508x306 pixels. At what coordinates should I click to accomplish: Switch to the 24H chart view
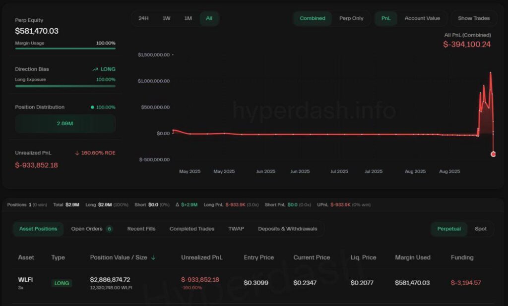144,18
